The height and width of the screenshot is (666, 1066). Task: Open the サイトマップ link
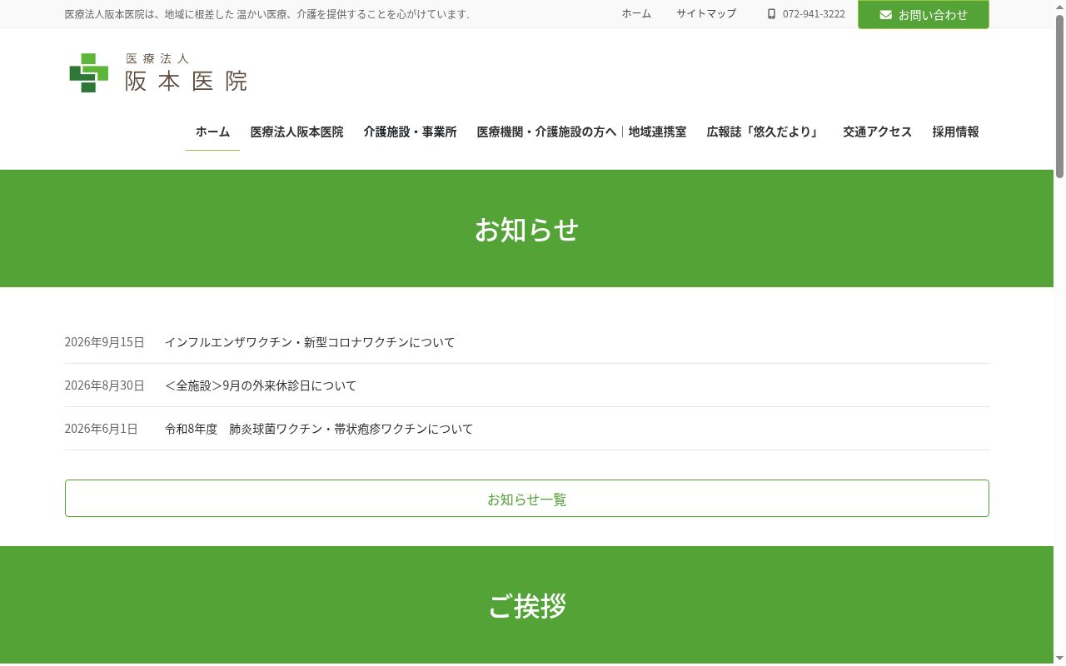point(706,13)
